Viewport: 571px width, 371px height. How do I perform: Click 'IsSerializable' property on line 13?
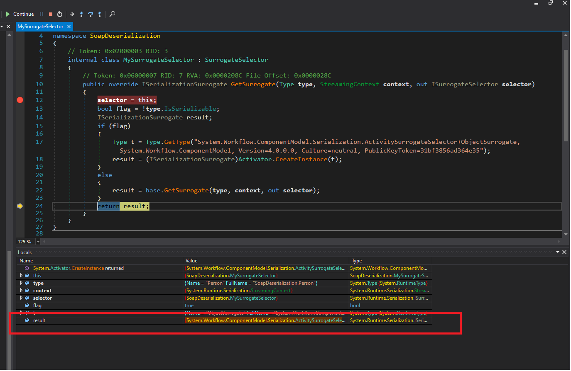[x=191, y=109]
